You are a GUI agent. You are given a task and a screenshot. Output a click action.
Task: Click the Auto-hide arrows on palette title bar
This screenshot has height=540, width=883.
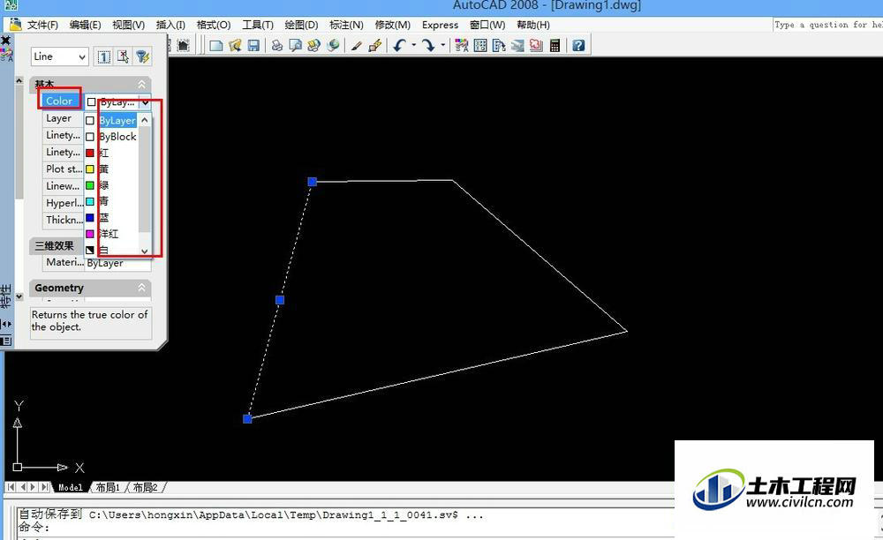click(6, 324)
